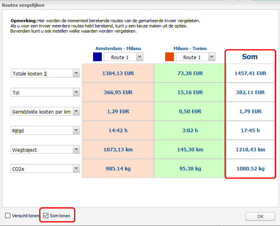
Task: Click the 15,16 EUR toll cell
Action: tap(190, 92)
